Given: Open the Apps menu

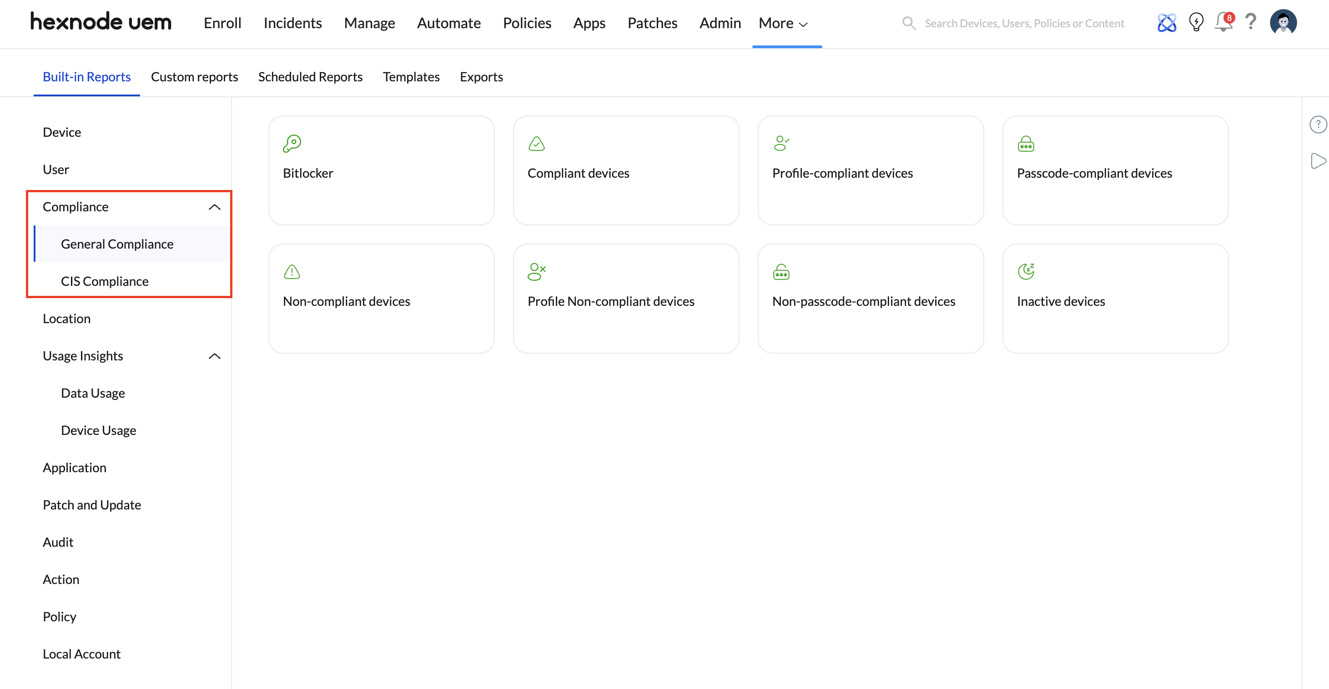Looking at the screenshot, I should tap(589, 23).
